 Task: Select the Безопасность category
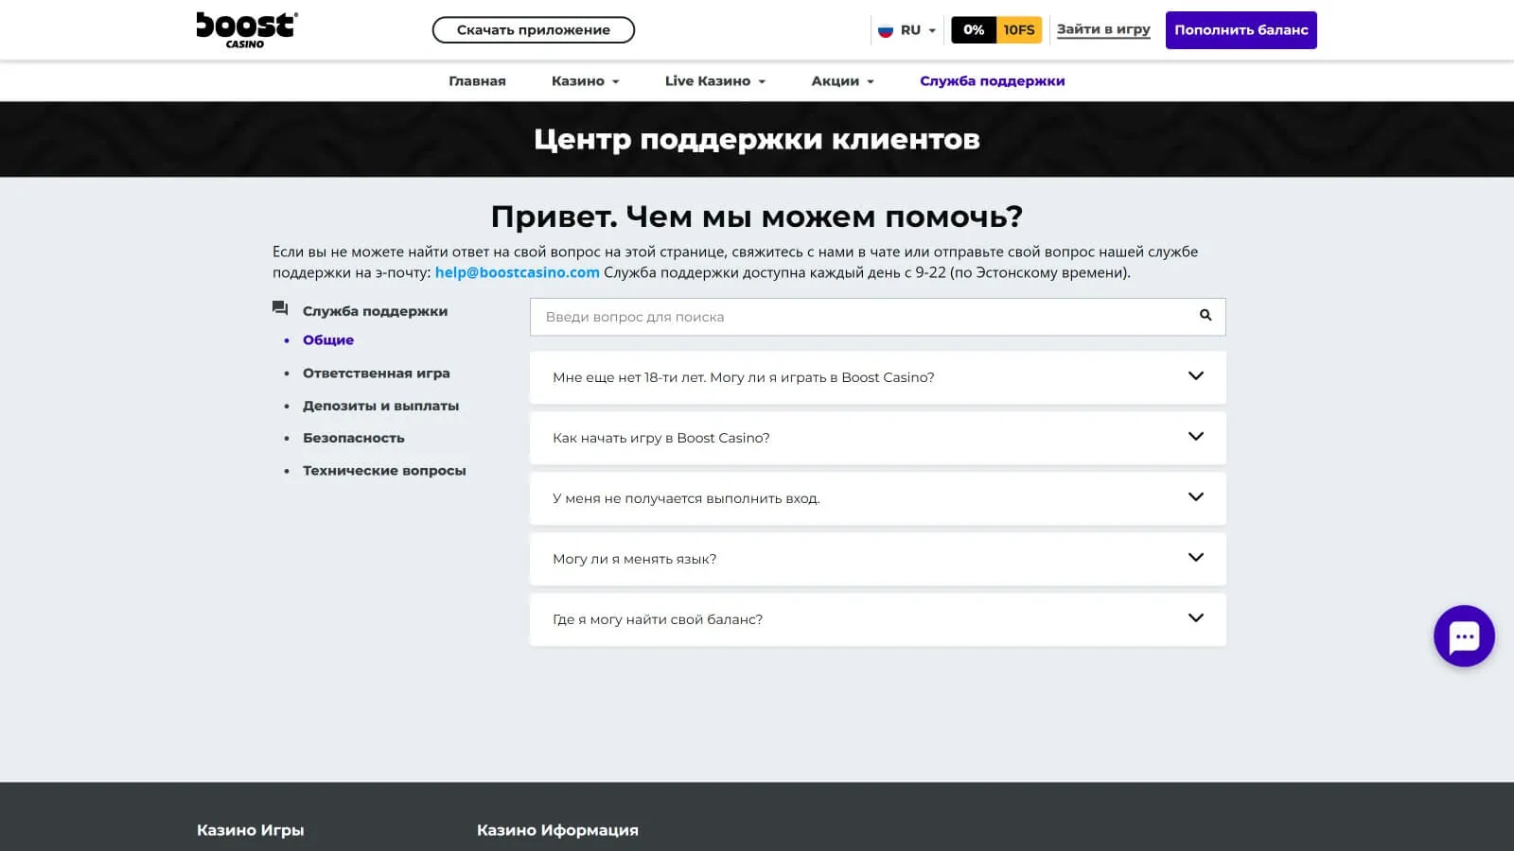tap(354, 438)
